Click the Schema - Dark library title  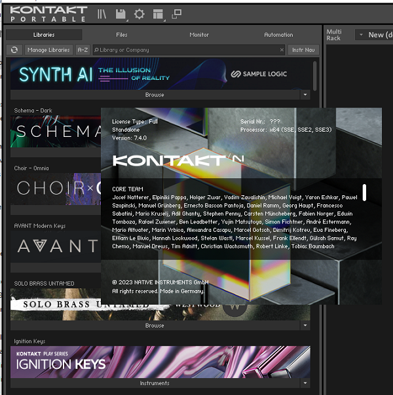point(33,111)
